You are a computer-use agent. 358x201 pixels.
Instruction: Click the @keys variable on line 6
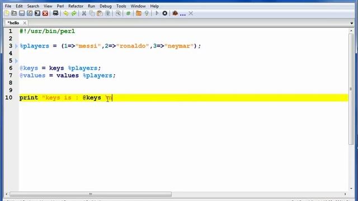click(29, 68)
